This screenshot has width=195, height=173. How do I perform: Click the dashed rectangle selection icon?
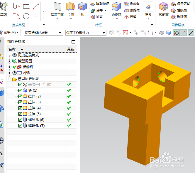(150, 33)
